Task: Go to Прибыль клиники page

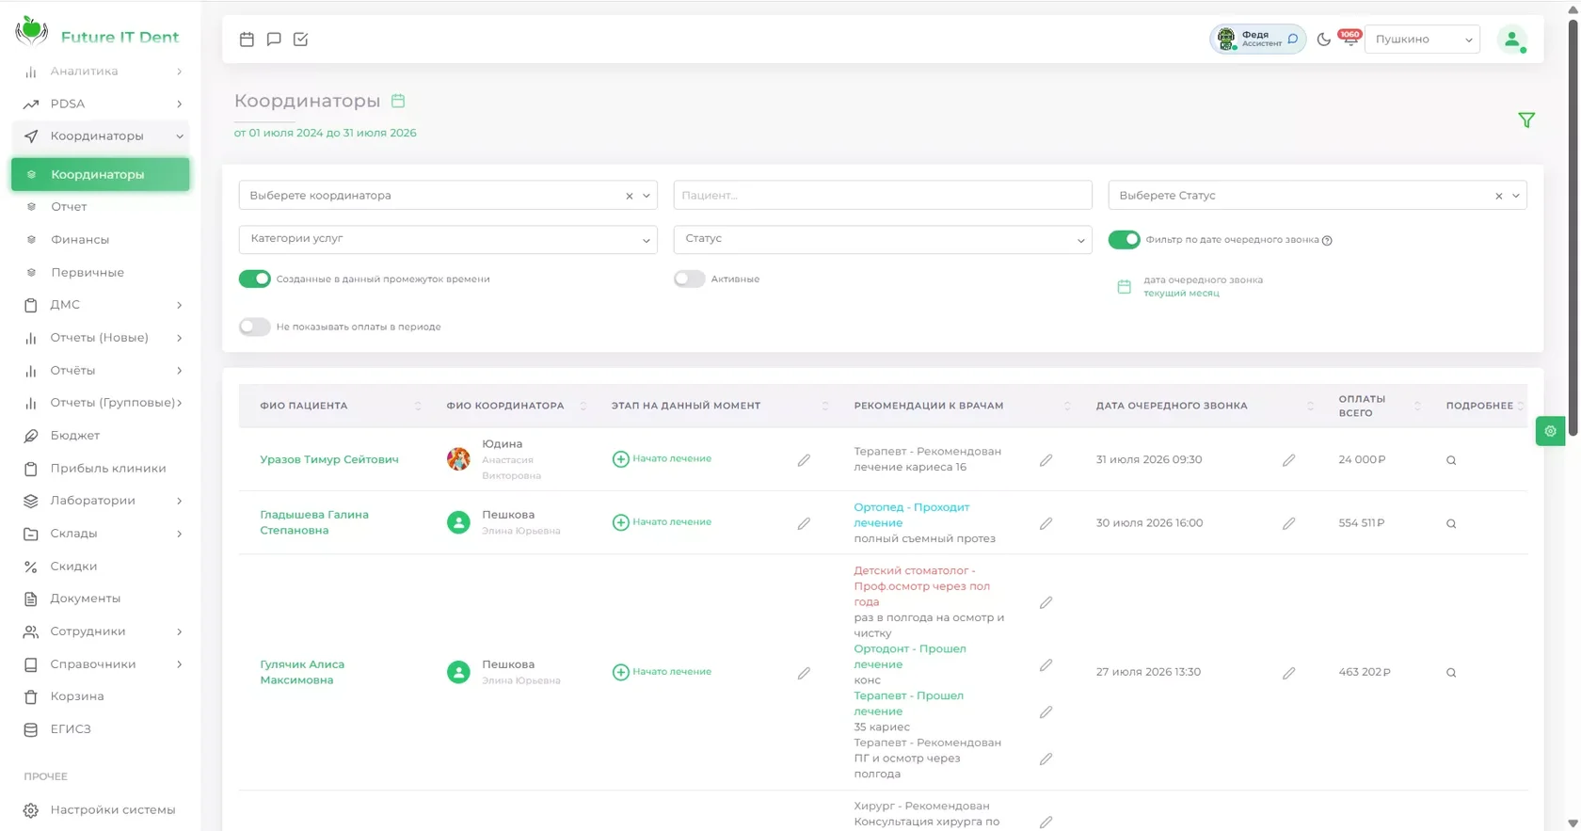Action: (x=101, y=469)
